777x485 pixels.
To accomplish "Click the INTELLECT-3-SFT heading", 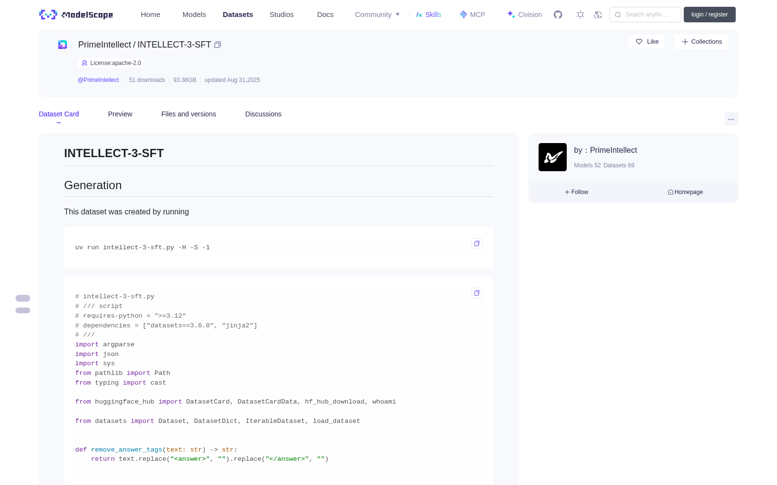I will [x=114, y=153].
